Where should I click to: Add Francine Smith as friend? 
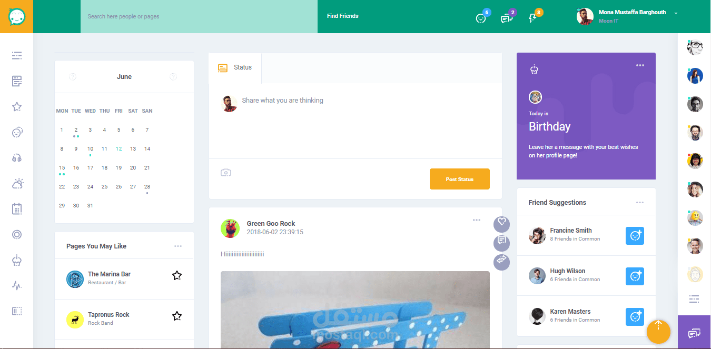(x=635, y=236)
